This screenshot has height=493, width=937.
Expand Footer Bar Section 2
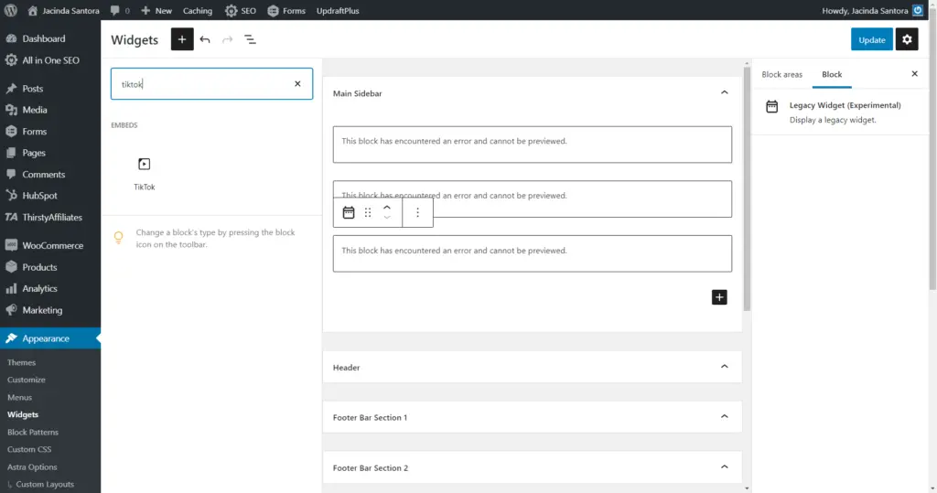point(724,467)
